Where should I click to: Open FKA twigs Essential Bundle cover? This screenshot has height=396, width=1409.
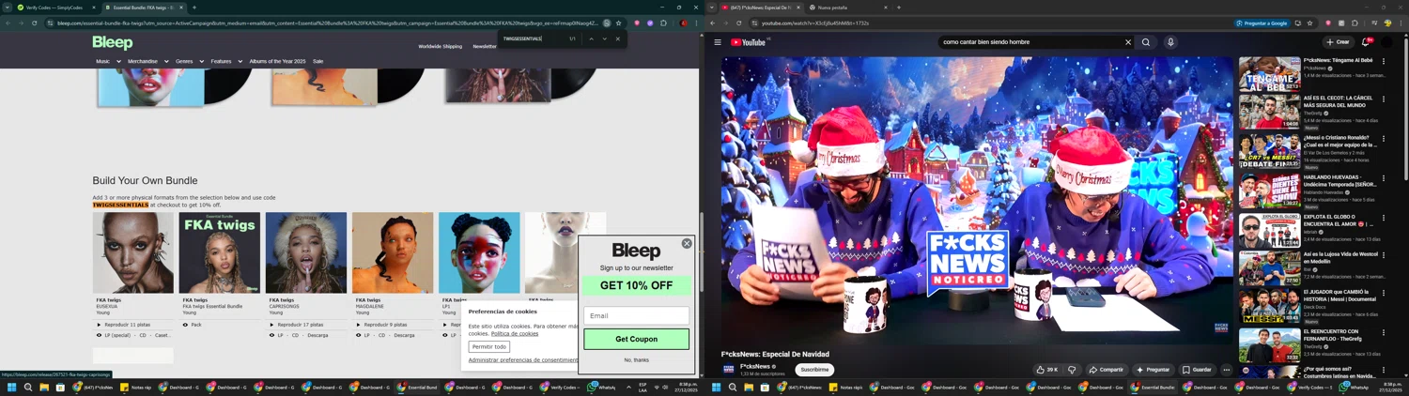point(219,252)
